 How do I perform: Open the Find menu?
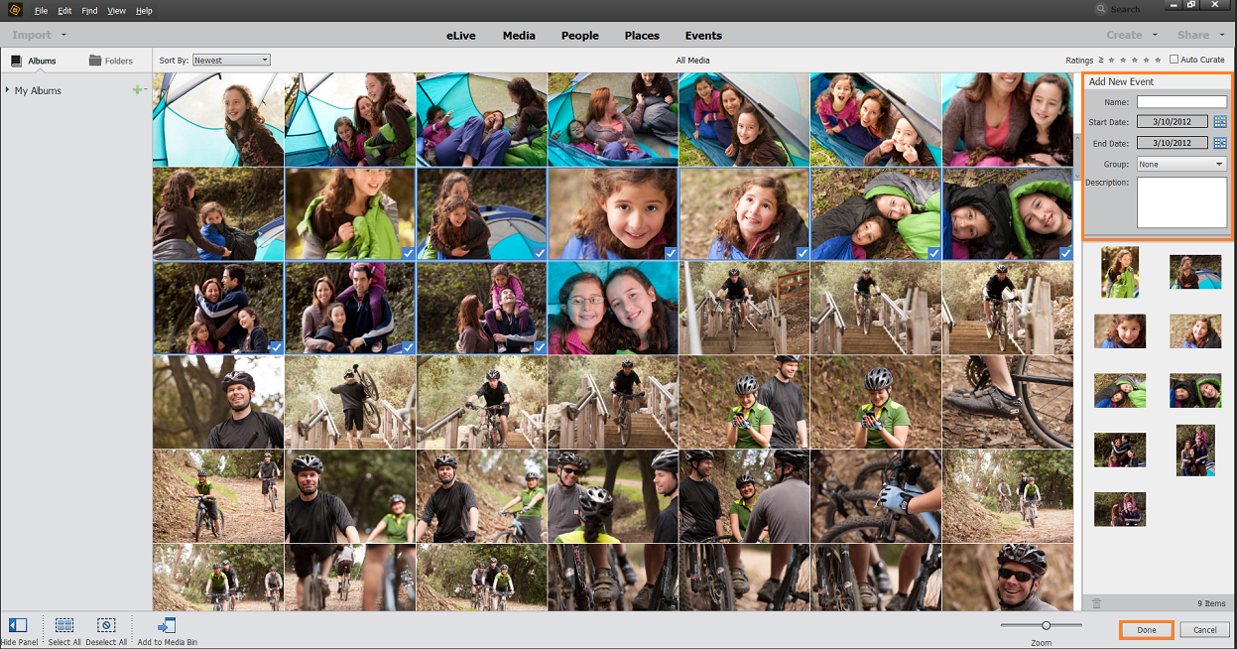click(89, 11)
